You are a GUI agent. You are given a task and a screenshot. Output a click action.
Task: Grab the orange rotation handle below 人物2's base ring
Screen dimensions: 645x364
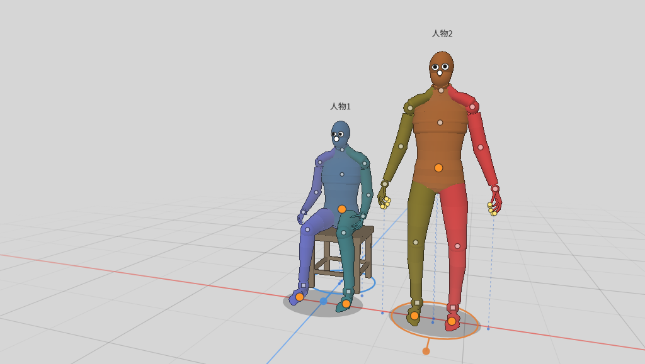click(426, 351)
